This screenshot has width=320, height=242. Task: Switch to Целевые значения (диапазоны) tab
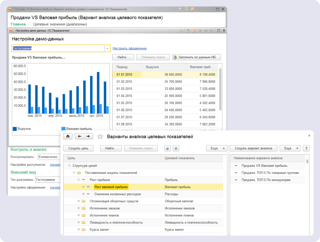[60, 24]
